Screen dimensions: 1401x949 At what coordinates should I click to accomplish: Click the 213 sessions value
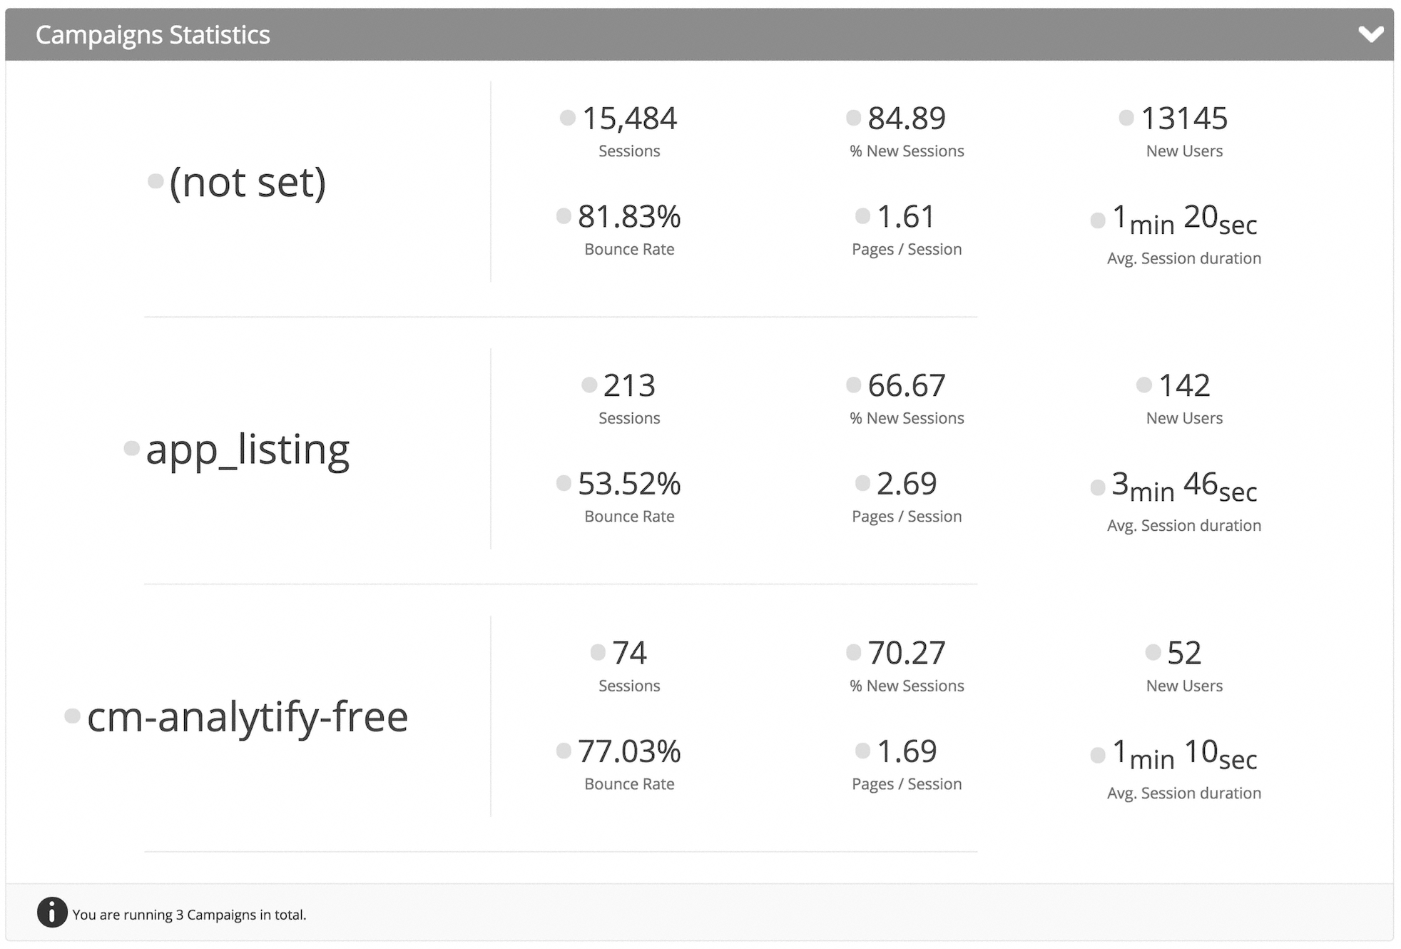coord(629,386)
